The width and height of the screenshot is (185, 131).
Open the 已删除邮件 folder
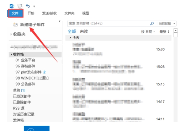[22, 102]
